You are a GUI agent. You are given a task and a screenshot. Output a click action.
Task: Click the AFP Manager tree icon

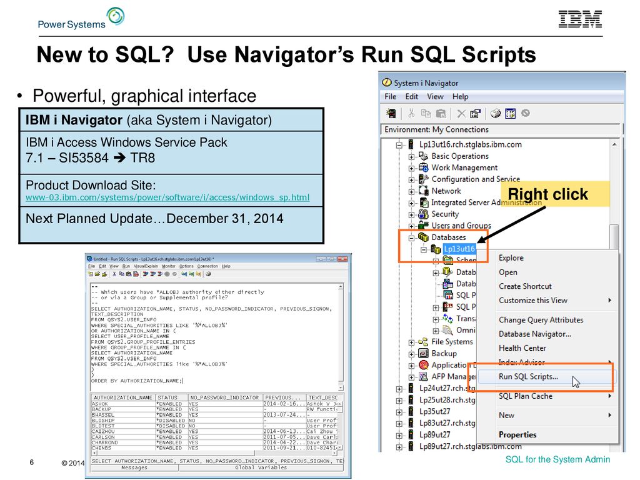423,376
